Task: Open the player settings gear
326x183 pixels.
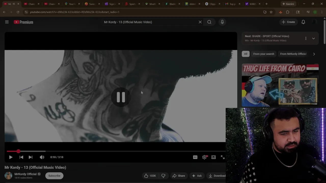Action: click(205, 157)
